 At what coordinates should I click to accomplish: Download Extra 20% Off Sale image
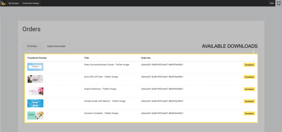click(249, 77)
